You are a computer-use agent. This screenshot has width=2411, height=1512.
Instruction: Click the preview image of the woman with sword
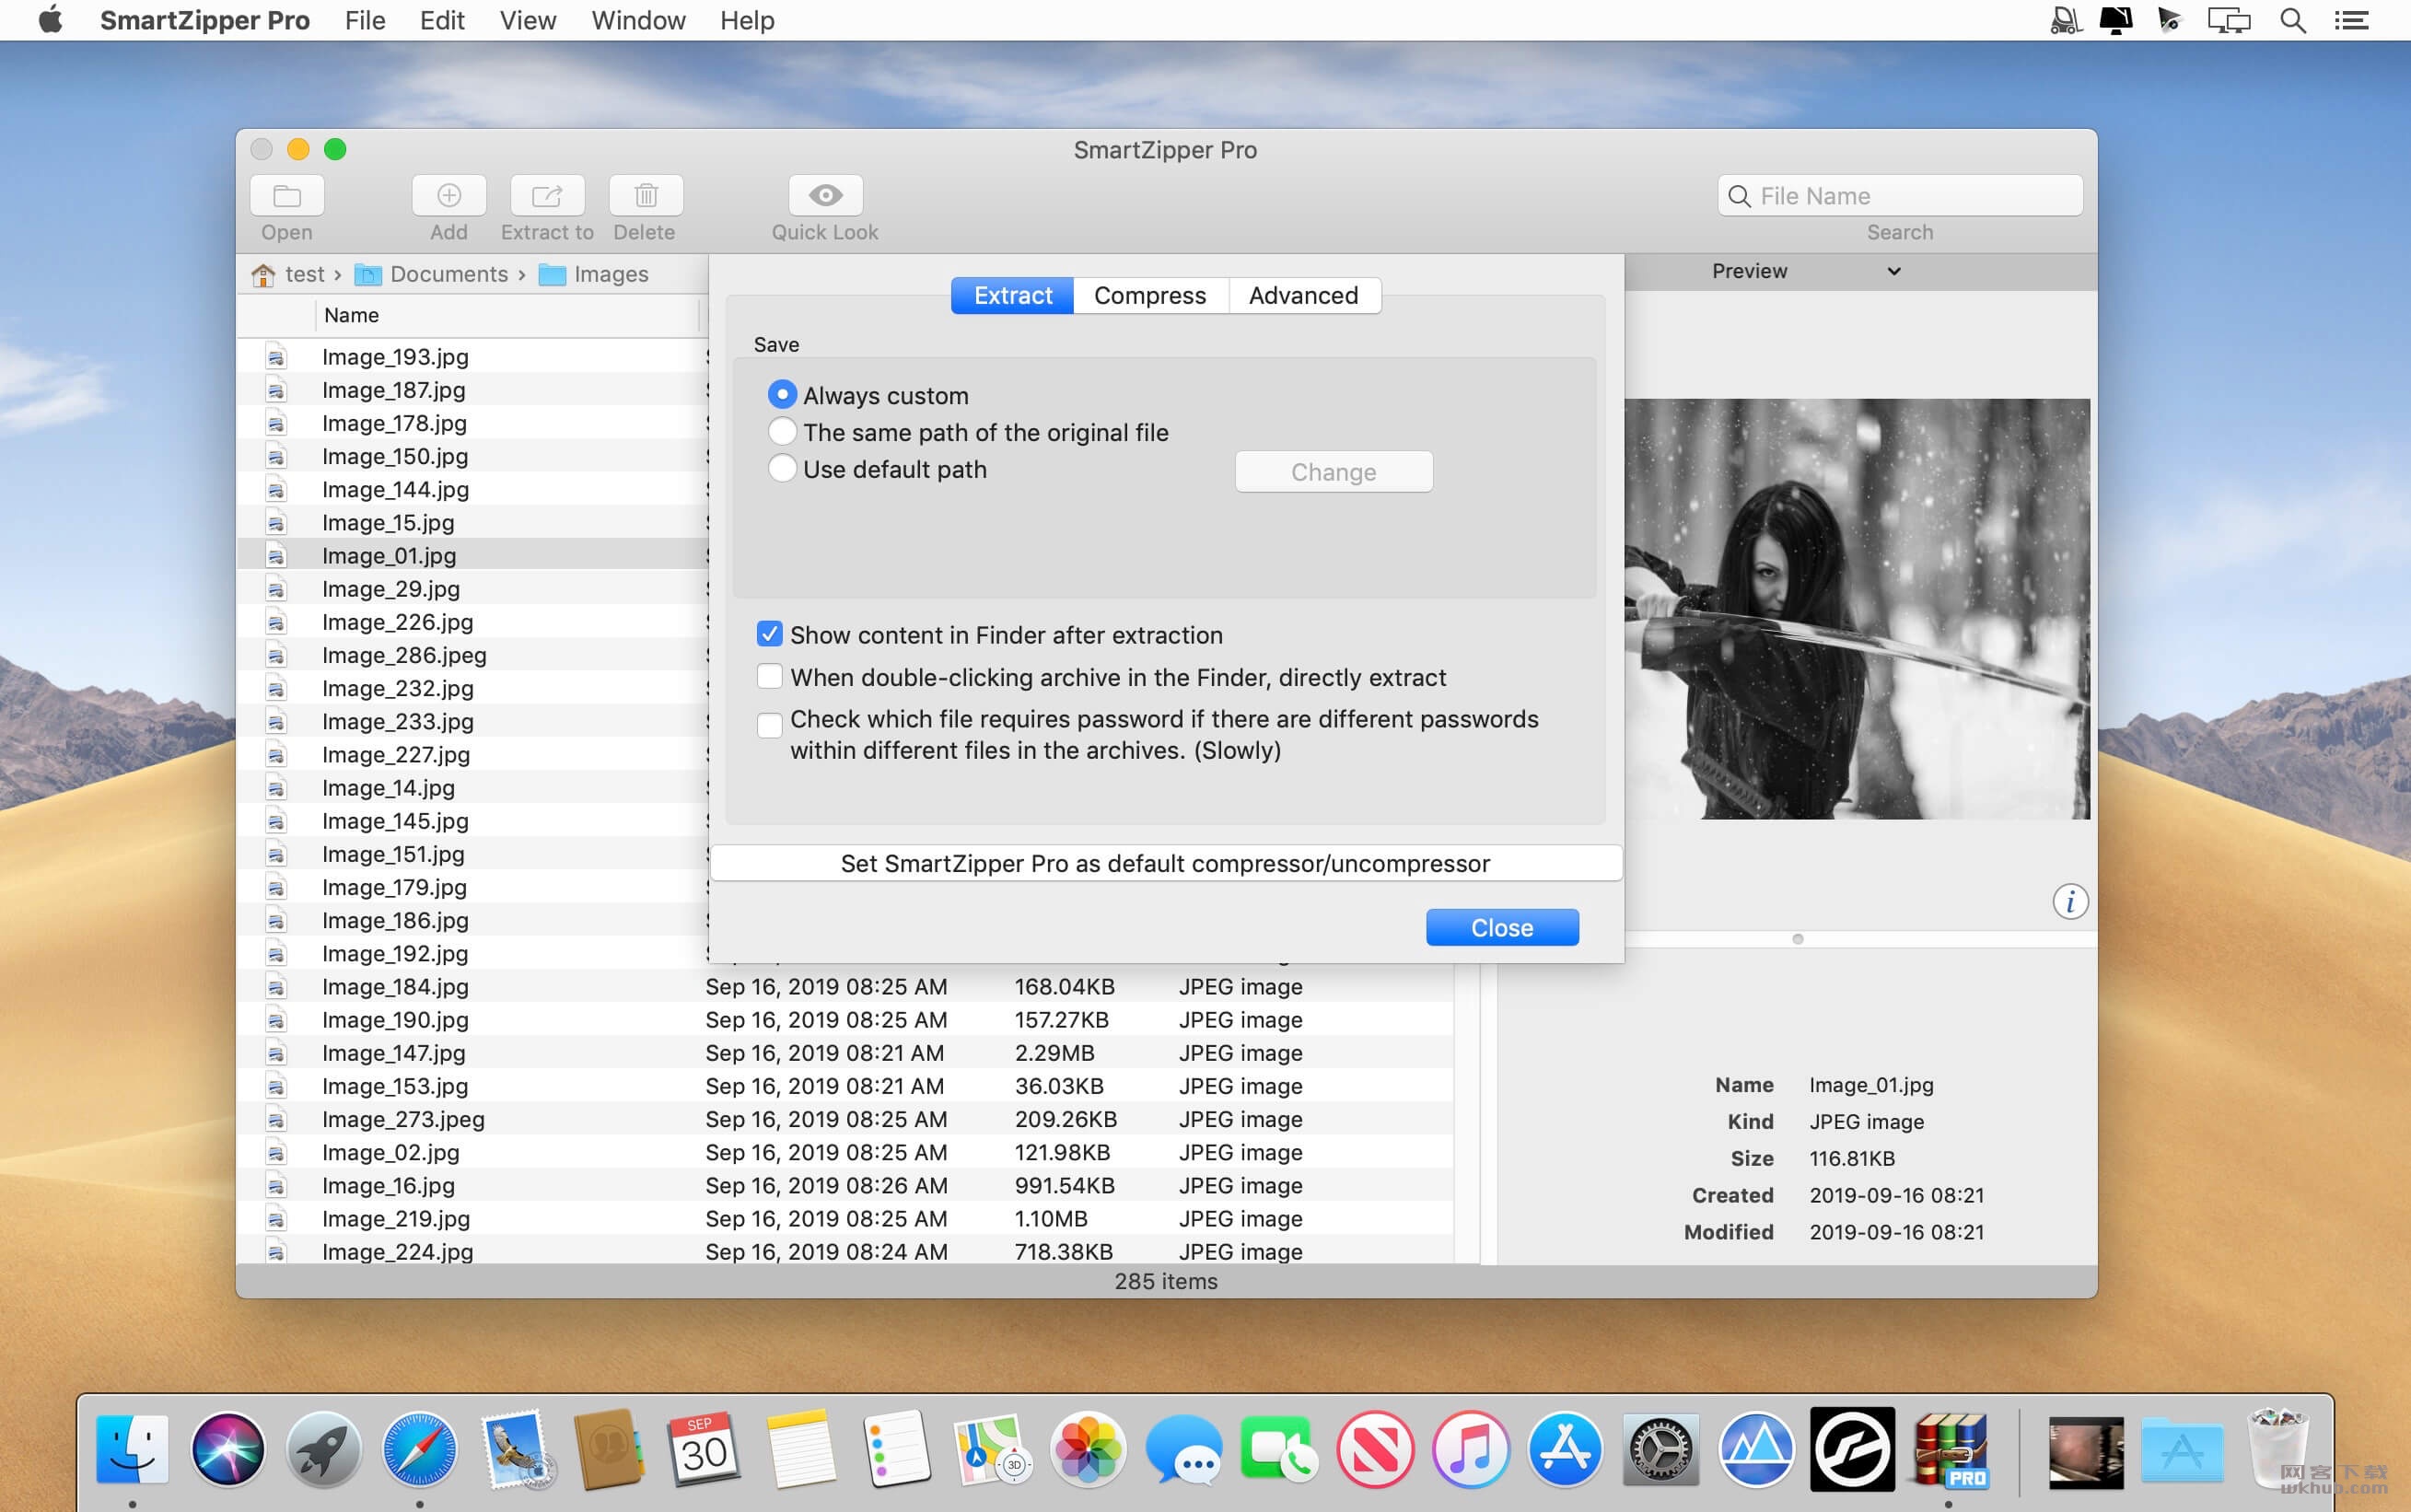click(1857, 609)
